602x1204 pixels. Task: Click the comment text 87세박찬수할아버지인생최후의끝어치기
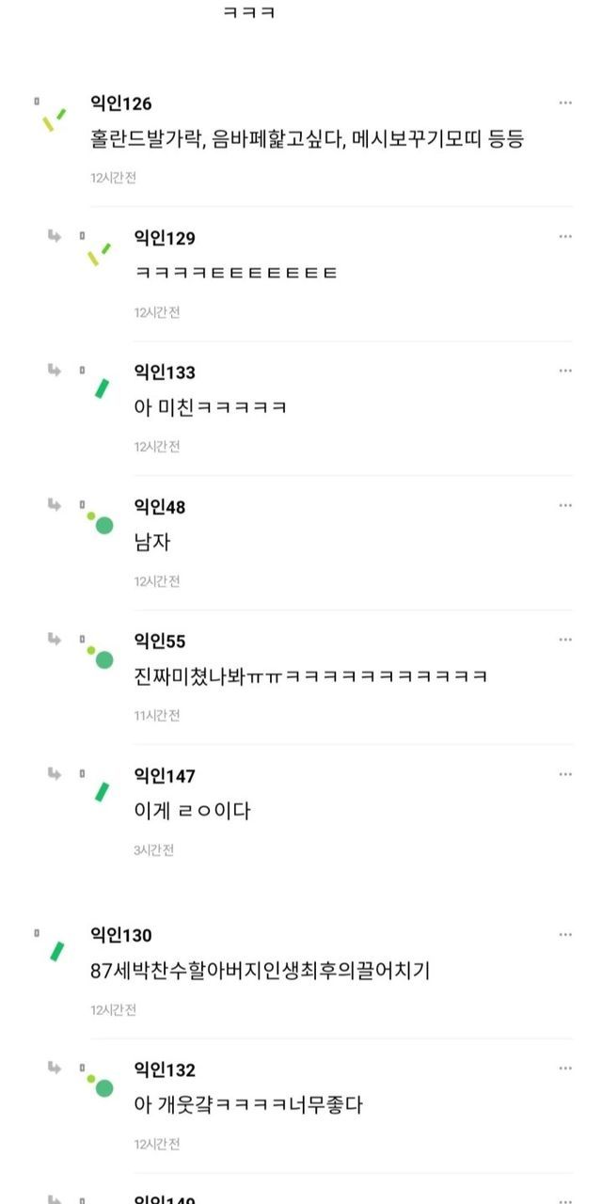coord(260,971)
